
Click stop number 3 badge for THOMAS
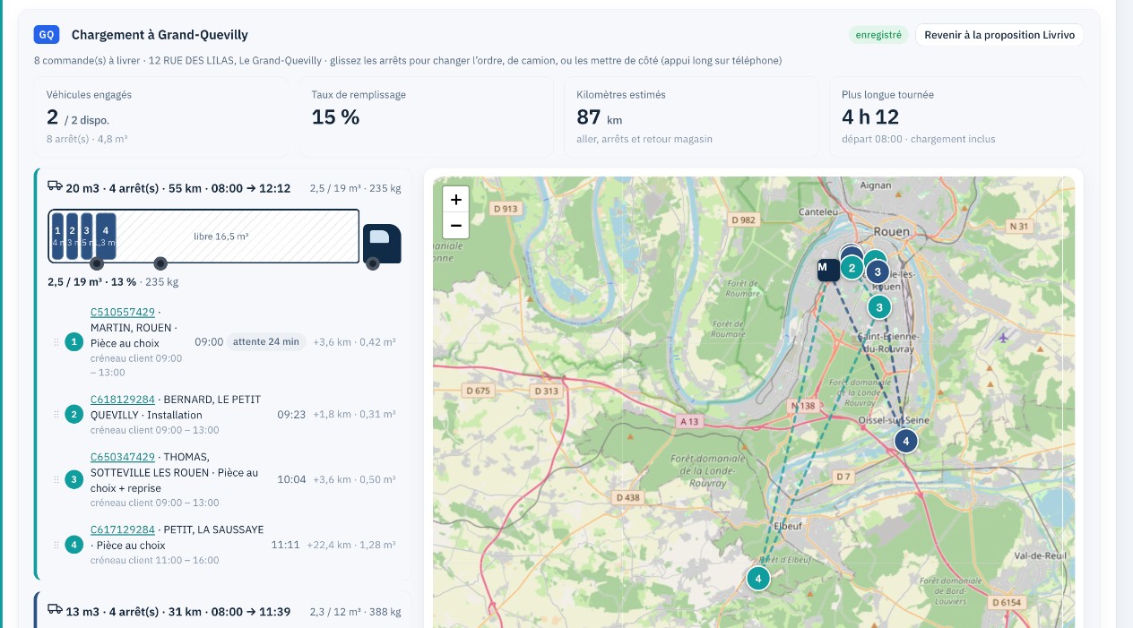pos(74,480)
